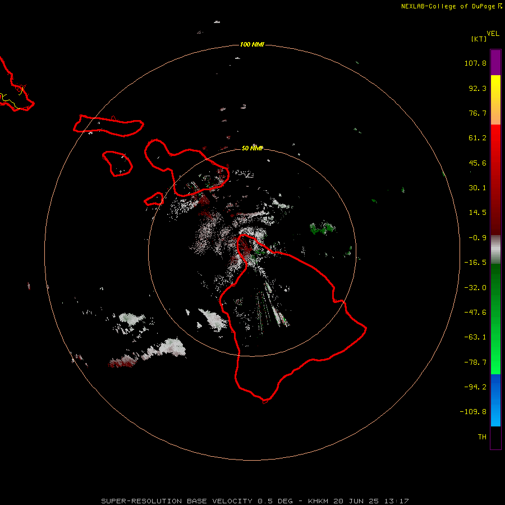Click the 100 NMI range ring label

(252, 44)
